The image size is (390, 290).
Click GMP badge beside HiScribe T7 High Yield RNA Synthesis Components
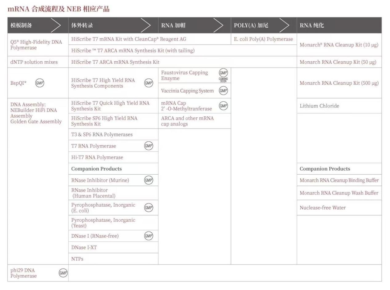coord(149,83)
